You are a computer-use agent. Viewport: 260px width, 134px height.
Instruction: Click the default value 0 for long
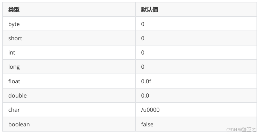tap(143, 67)
